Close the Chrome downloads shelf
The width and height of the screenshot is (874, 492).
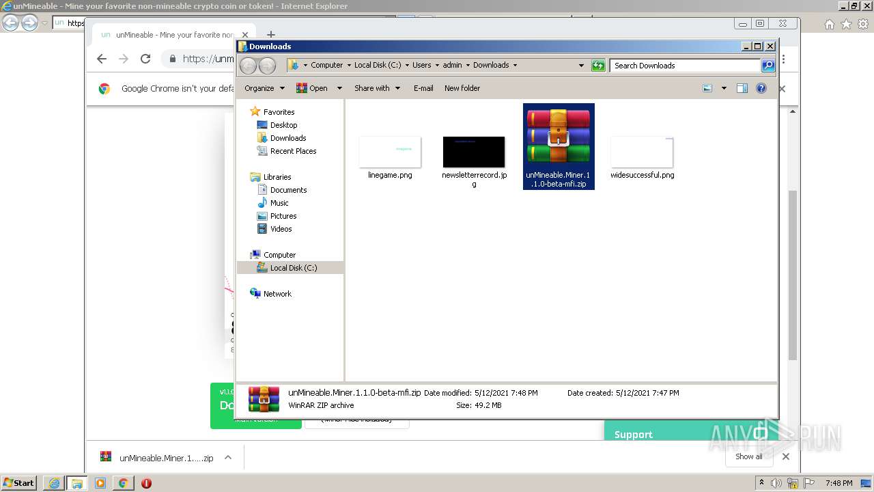785,456
